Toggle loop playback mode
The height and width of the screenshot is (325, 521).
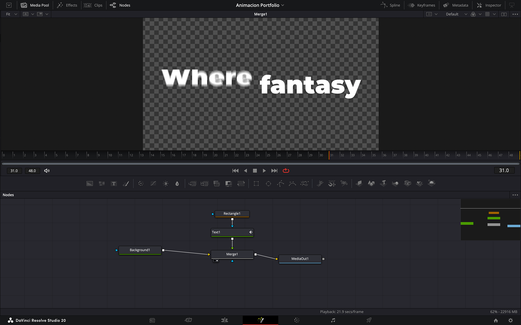point(286,170)
